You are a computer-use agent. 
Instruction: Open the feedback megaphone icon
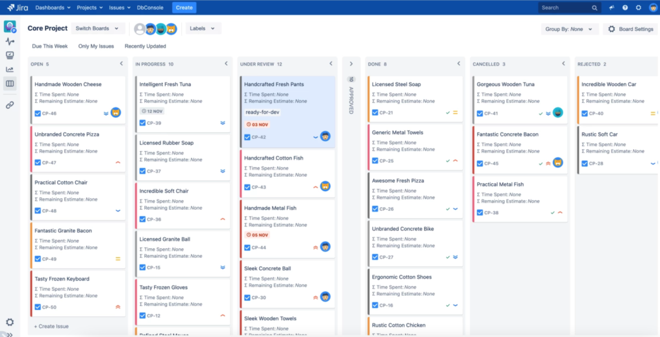(612, 8)
